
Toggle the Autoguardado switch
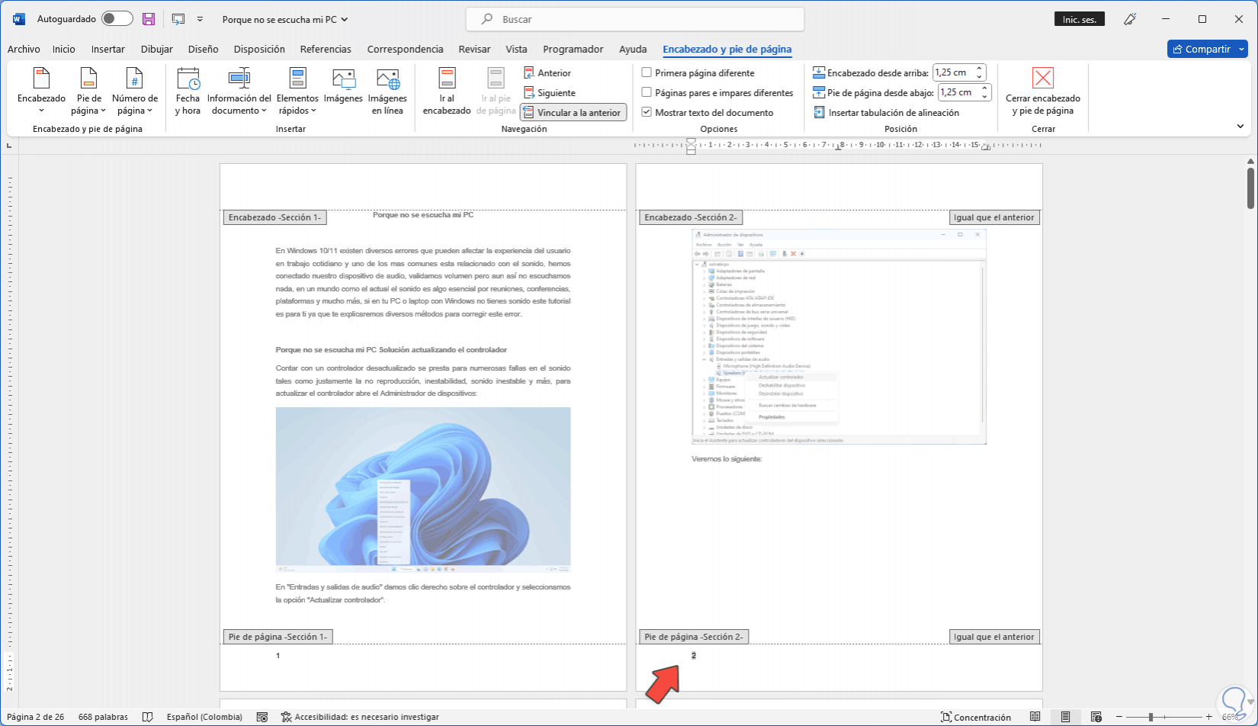117,19
